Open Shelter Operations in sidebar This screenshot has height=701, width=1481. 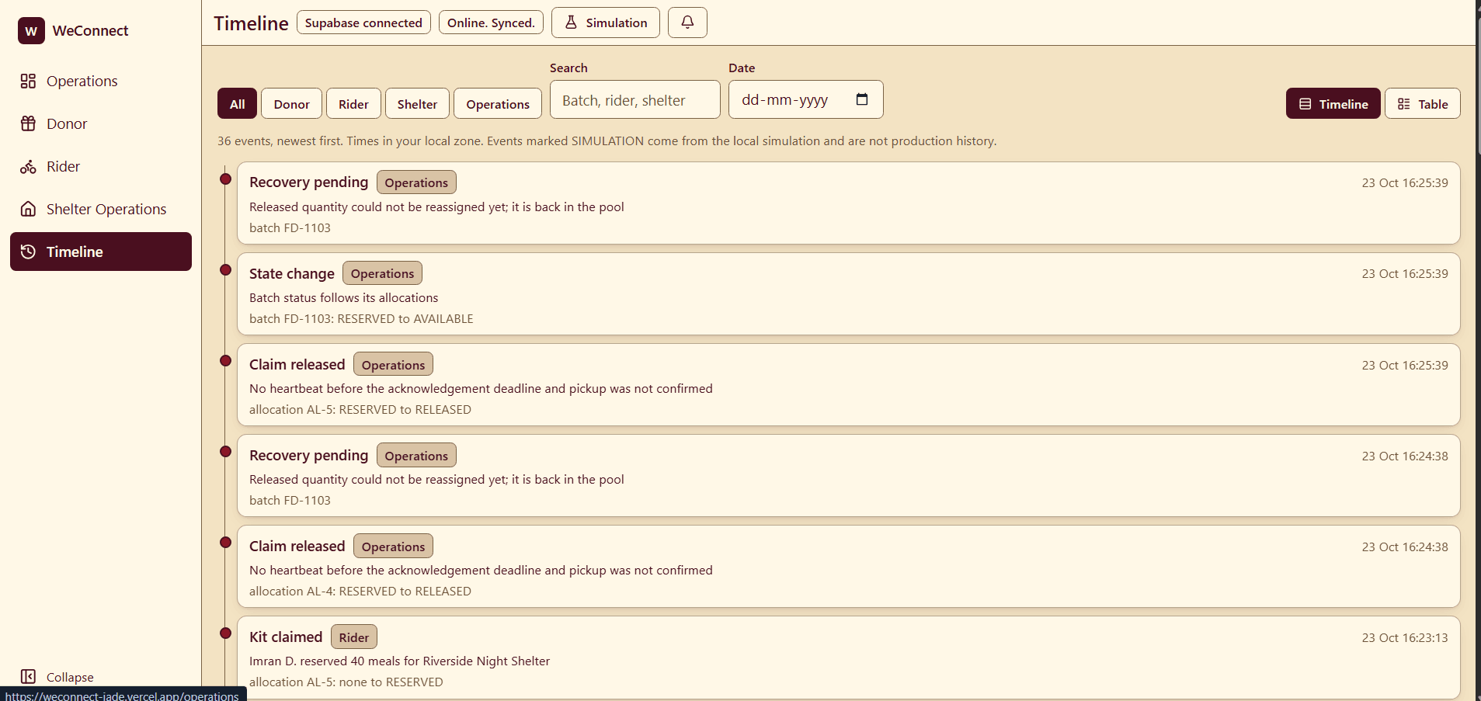[101, 209]
